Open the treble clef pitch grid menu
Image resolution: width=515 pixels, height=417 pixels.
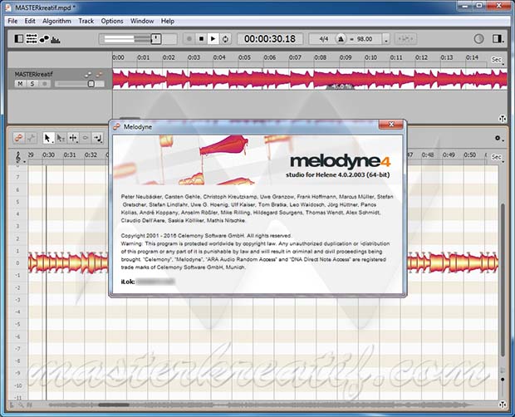pos(19,157)
